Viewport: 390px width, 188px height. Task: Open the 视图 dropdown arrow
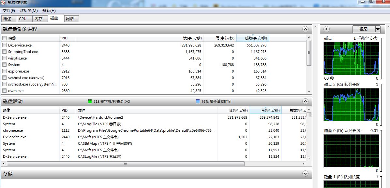coord(378,29)
